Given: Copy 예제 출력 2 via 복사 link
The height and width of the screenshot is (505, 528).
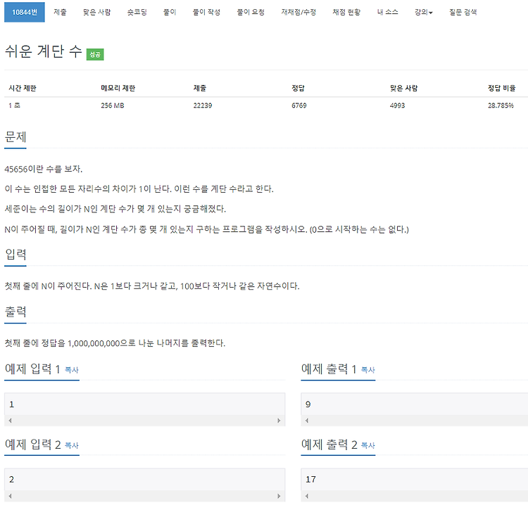Looking at the screenshot, I should pos(367,445).
